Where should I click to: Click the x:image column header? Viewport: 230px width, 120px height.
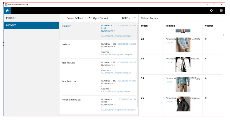tap(170, 26)
